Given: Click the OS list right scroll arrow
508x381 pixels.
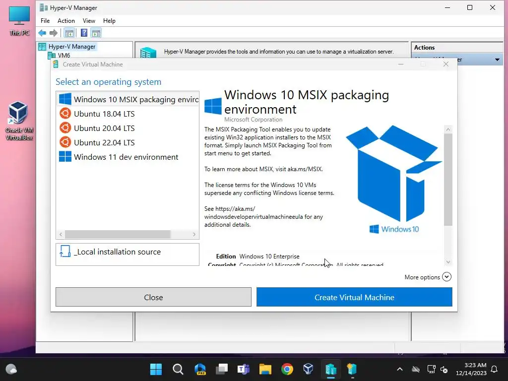Looking at the screenshot, I should [194, 234].
